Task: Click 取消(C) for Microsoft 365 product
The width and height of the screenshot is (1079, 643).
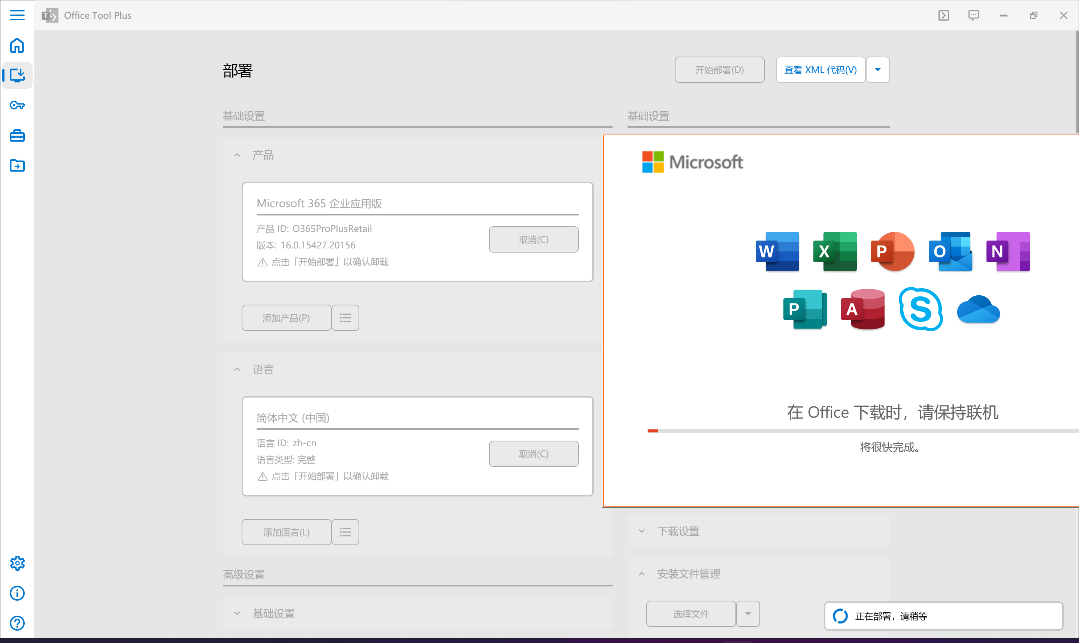Action: pyautogui.click(x=534, y=239)
